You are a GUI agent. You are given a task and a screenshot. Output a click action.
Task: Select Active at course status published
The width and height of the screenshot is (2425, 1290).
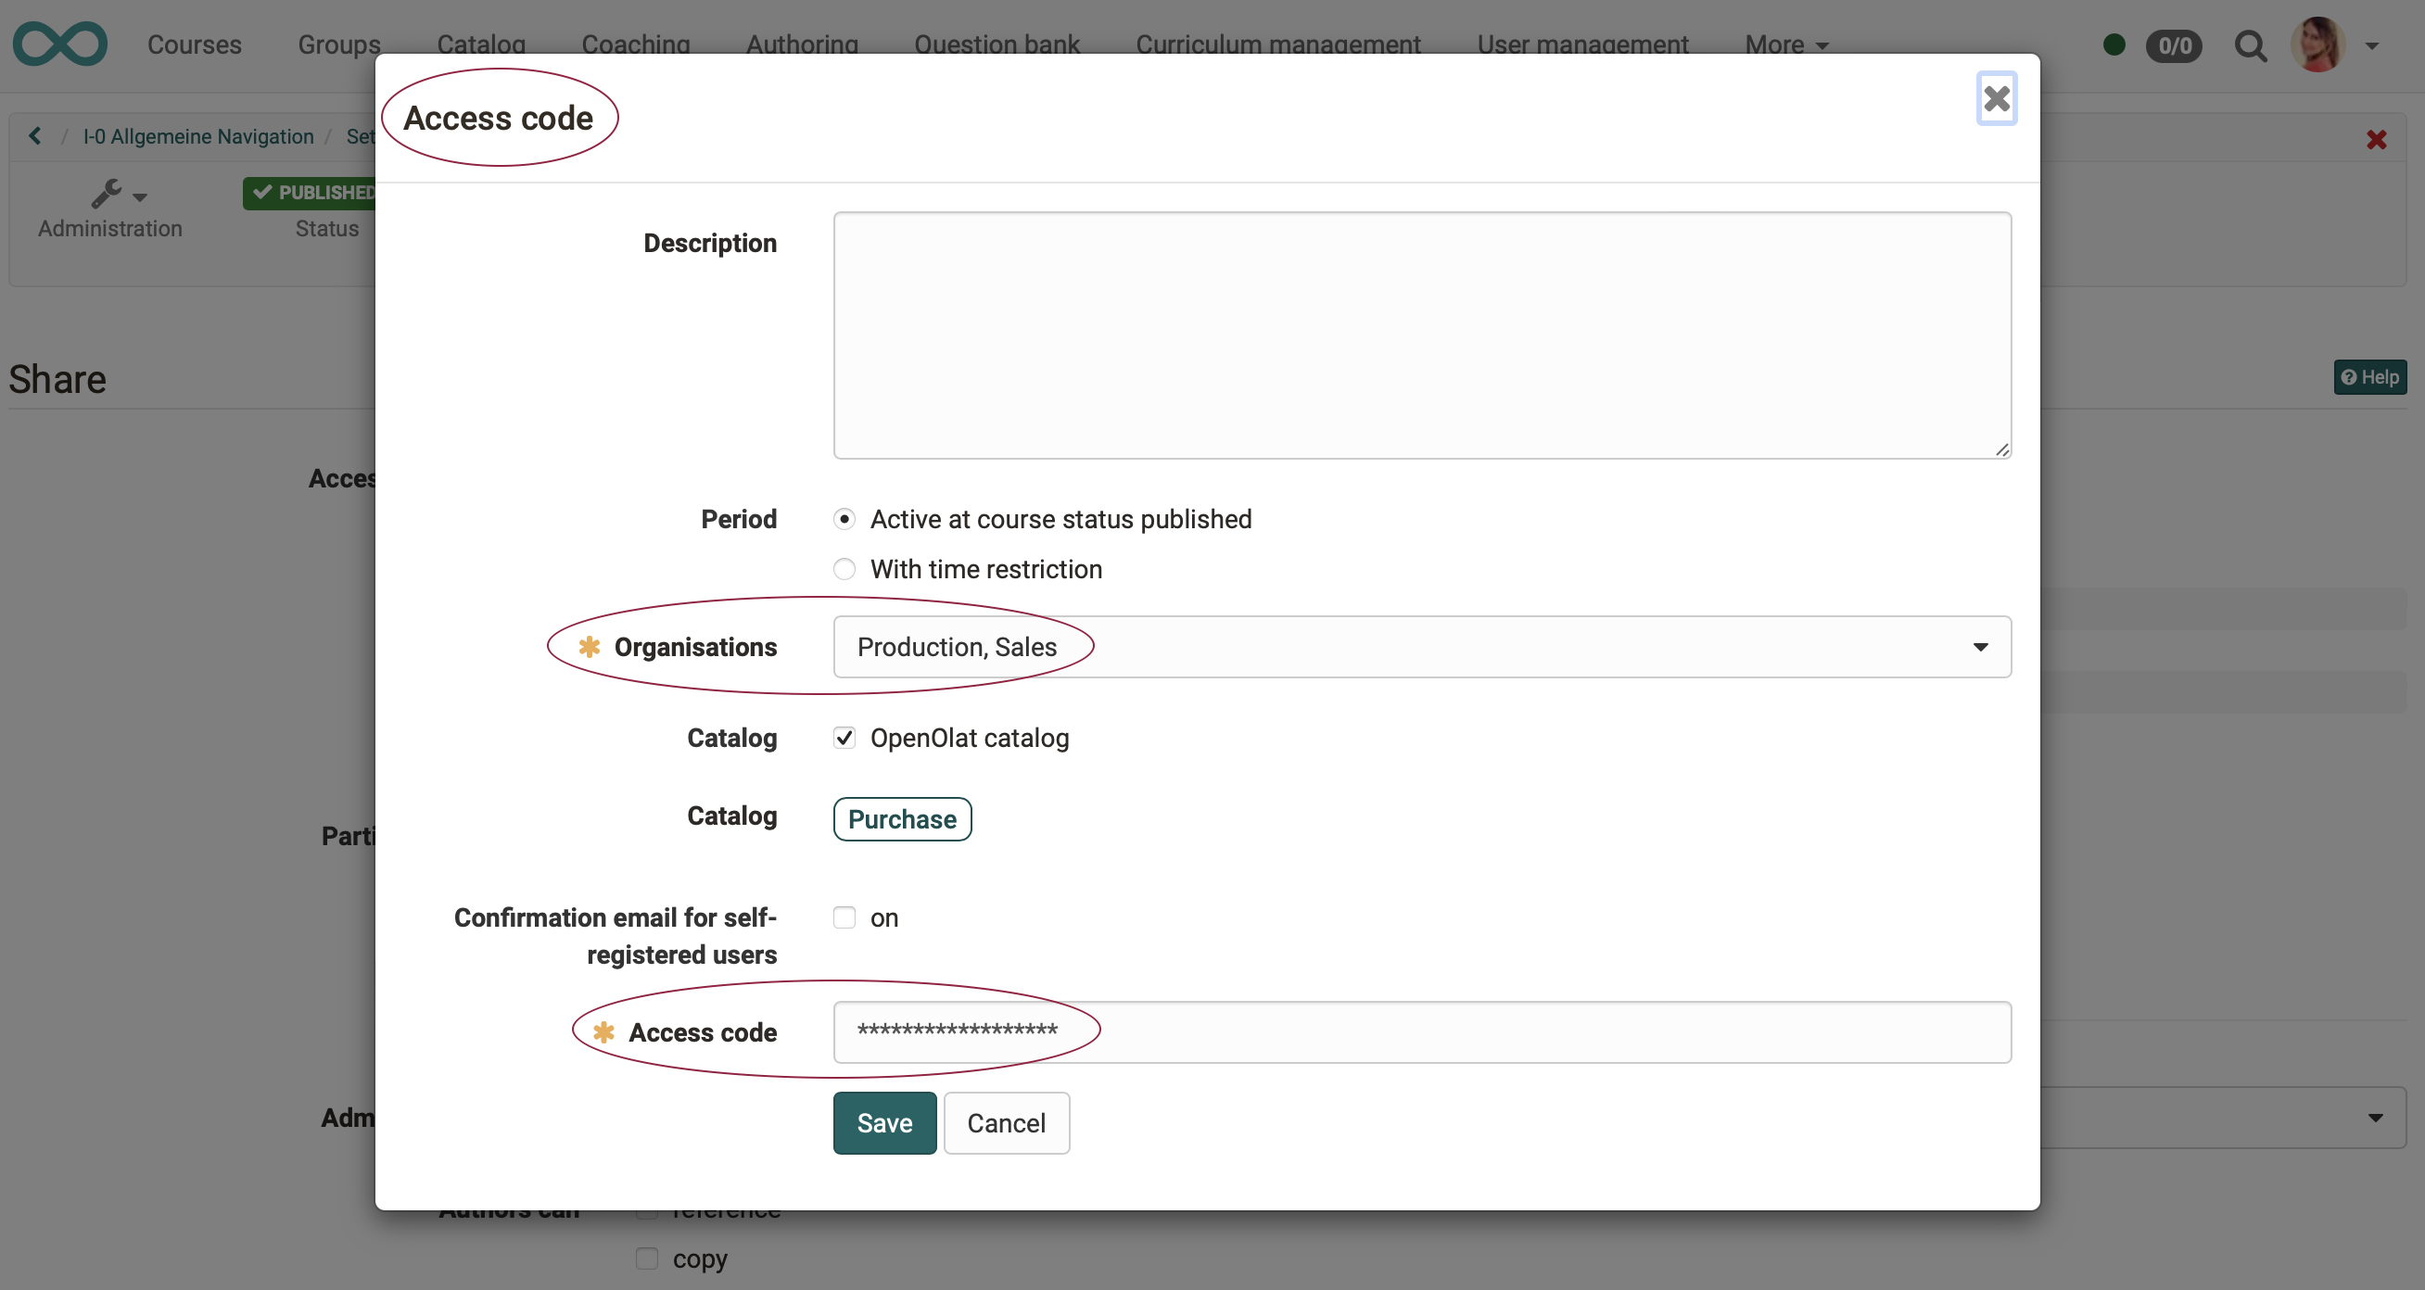click(844, 519)
